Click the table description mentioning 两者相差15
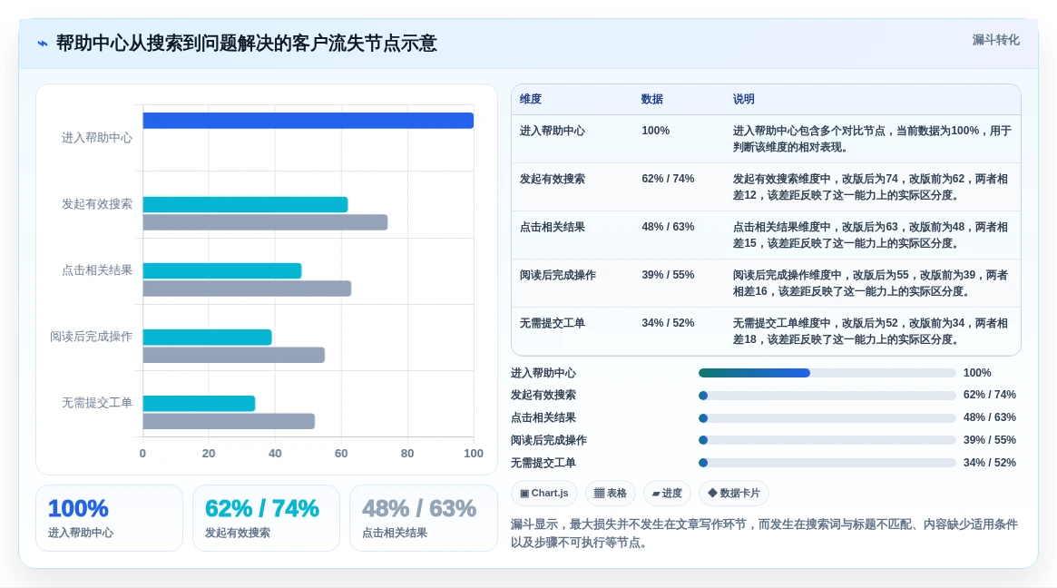The height and width of the screenshot is (588, 1057). [x=870, y=235]
